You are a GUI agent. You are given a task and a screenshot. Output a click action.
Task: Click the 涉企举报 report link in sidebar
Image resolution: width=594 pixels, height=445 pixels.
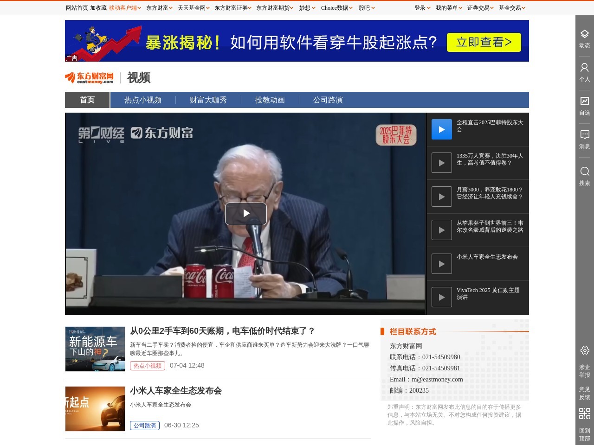click(x=585, y=371)
